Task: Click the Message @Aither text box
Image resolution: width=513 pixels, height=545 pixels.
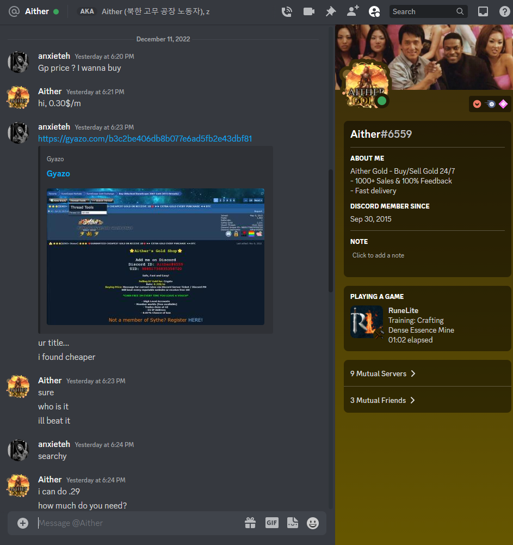Action: point(139,523)
